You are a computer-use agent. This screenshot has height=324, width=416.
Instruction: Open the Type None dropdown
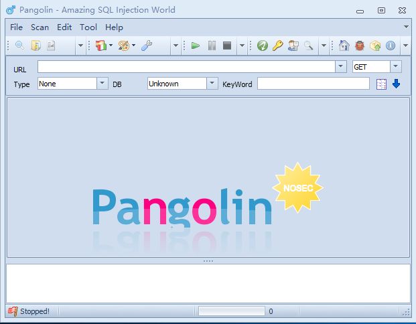coord(102,83)
